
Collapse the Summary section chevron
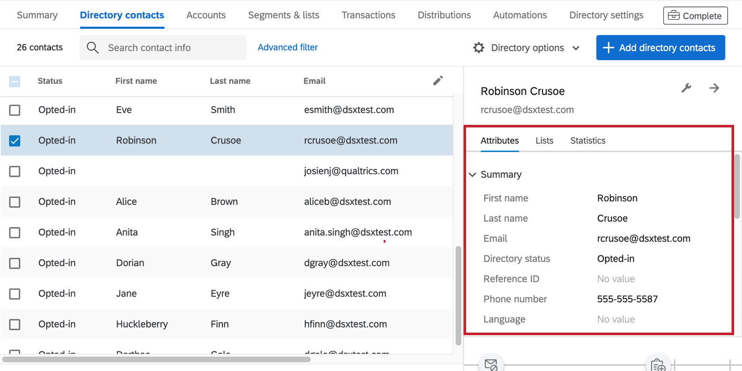click(472, 175)
